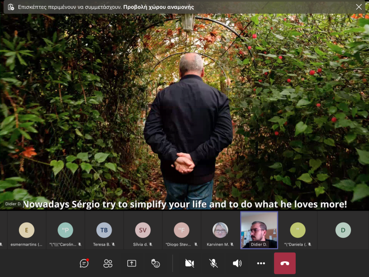Dismiss the waiting guests notification
Image resolution: width=369 pixels, height=277 pixels.
(x=359, y=7)
